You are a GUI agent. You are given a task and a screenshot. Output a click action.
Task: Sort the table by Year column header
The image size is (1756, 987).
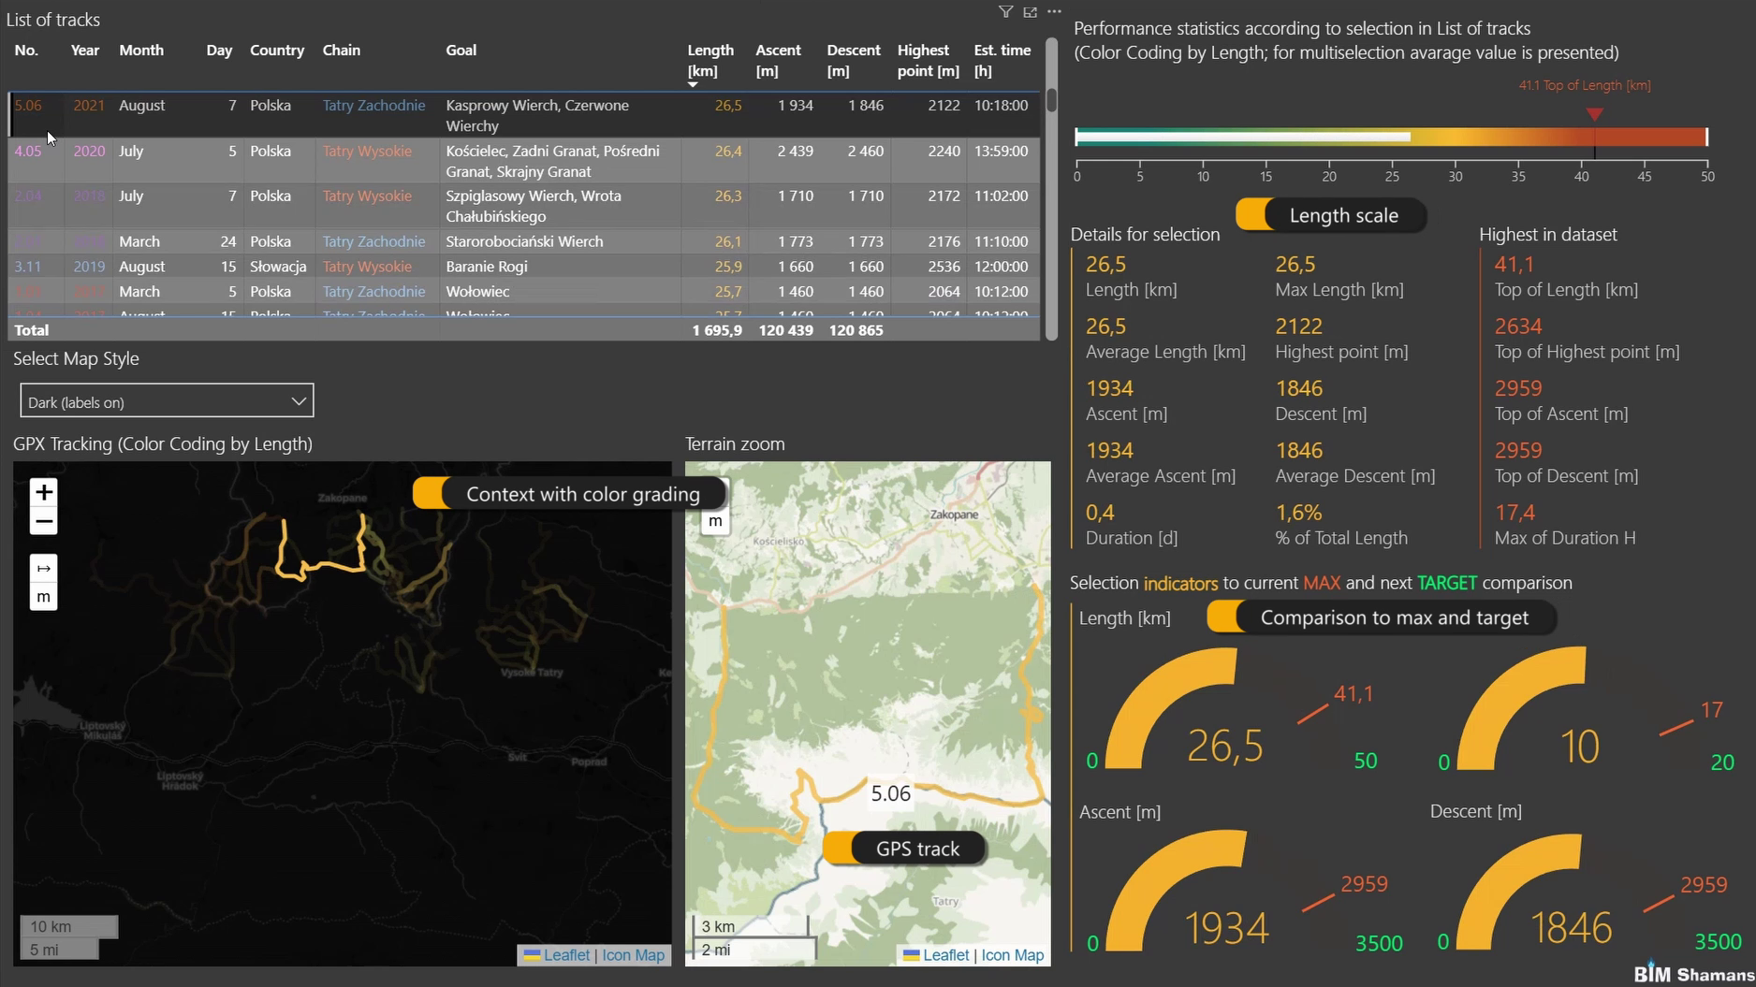[x=84, y=51]
